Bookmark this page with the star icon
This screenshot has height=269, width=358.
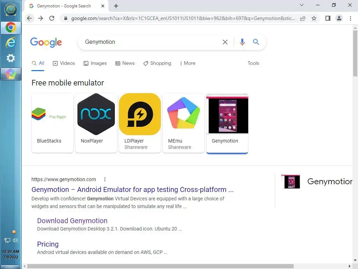[314, 18]
